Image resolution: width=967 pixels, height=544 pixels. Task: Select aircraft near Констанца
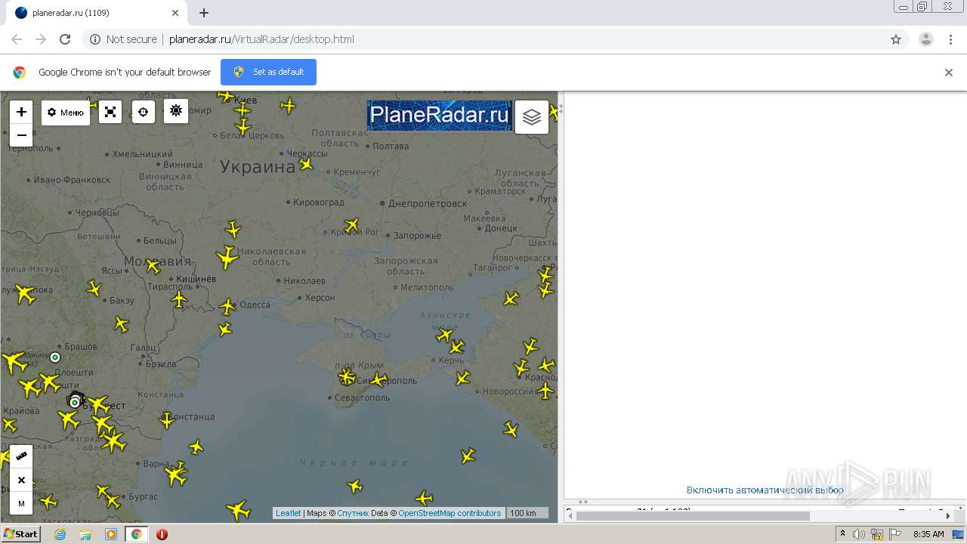point(167,420)
